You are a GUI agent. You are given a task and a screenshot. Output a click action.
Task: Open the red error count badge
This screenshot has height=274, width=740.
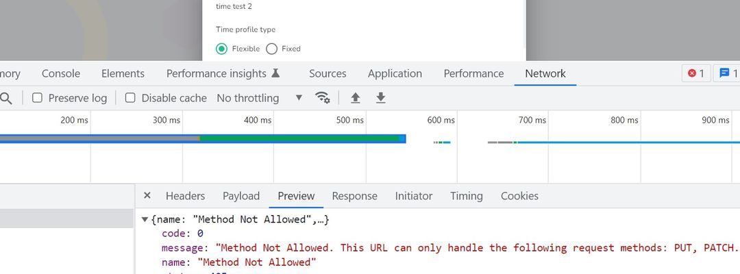click(x=695, y=73)
